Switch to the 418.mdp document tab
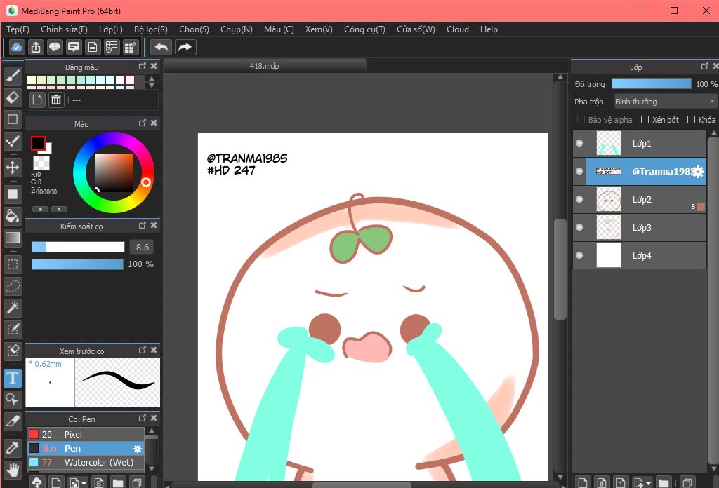Screen dimensions: 719x488 (x=265, y=66)
